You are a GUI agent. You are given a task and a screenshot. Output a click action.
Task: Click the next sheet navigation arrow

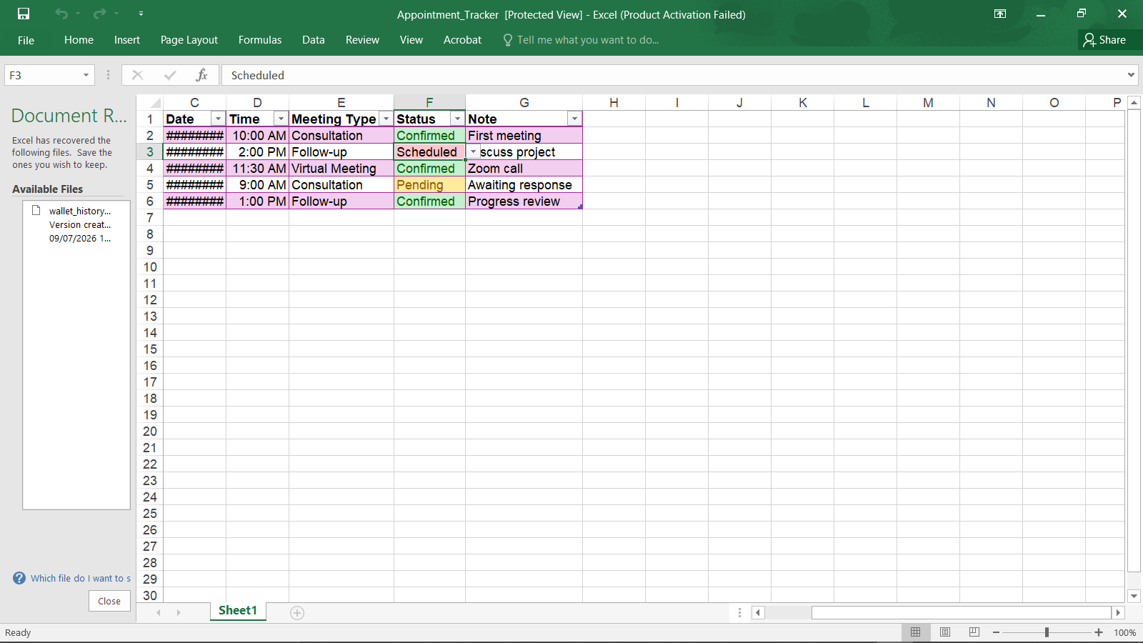[x=179, y=612]
